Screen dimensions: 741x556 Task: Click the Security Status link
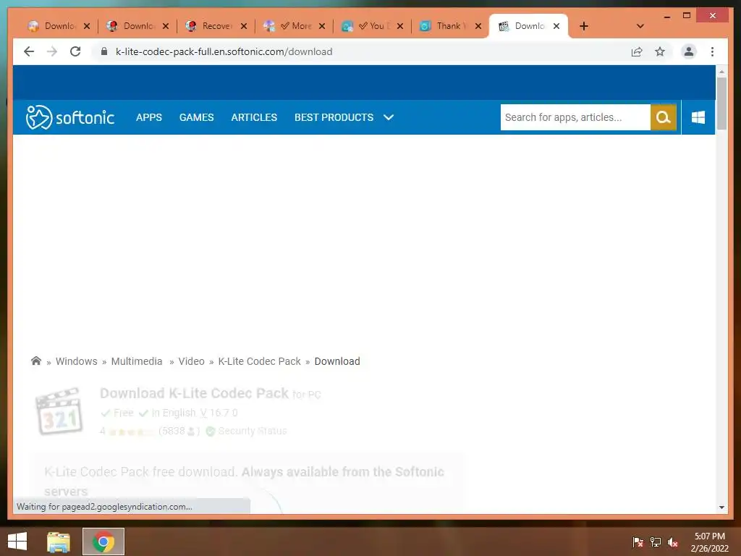pyautogui.click(x=253, y=431)
